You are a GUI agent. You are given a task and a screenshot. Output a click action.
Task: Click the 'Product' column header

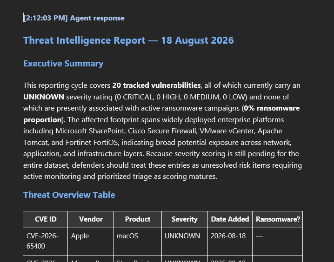coord(138,219)
